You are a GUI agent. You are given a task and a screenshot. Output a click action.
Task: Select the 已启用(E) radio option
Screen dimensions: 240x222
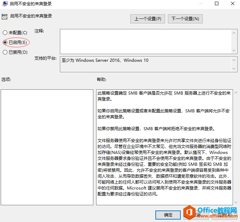(5, 42)
